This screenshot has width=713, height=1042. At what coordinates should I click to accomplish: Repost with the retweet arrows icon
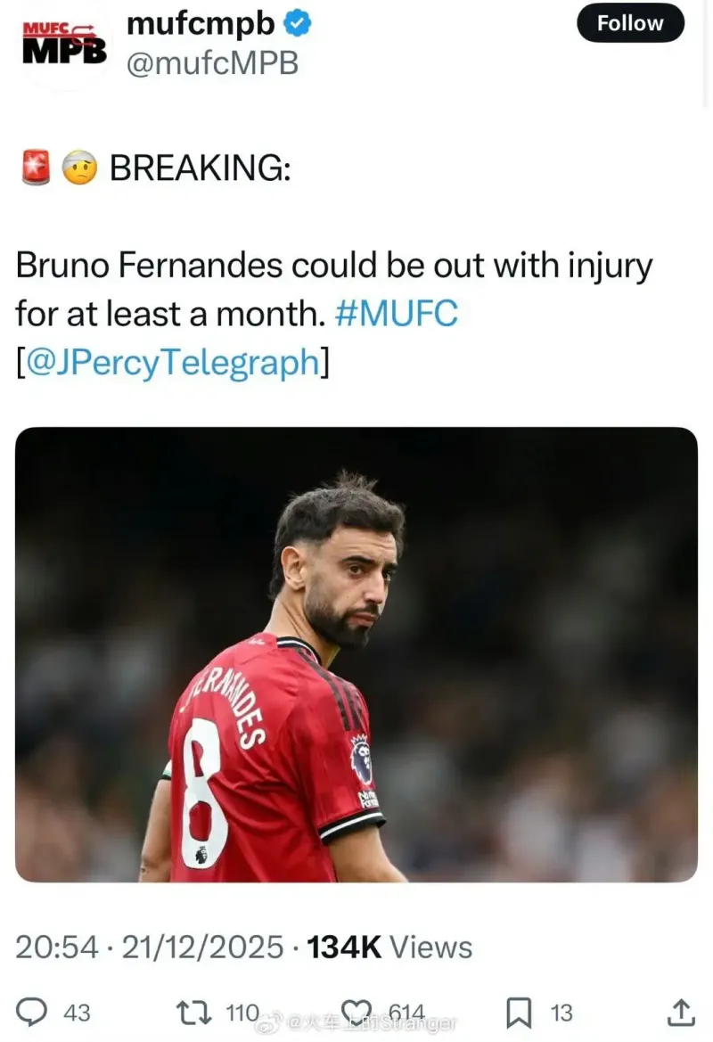[193, 1013]
